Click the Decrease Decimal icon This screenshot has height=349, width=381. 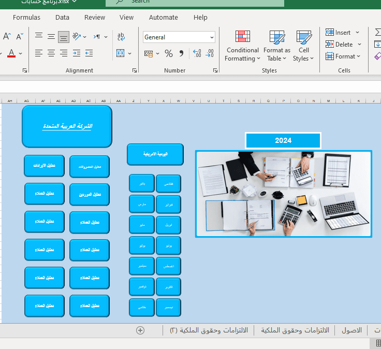pyautogui.click(x=210, y=53)
